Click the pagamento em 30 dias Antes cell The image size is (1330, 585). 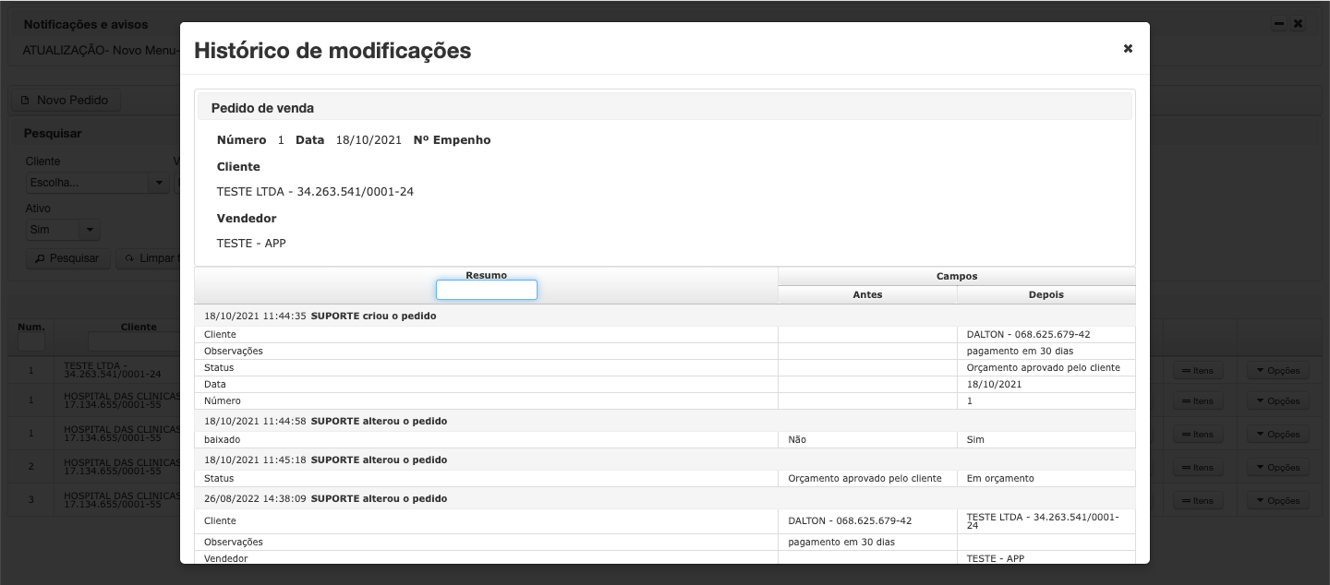[x=867, y=542]
